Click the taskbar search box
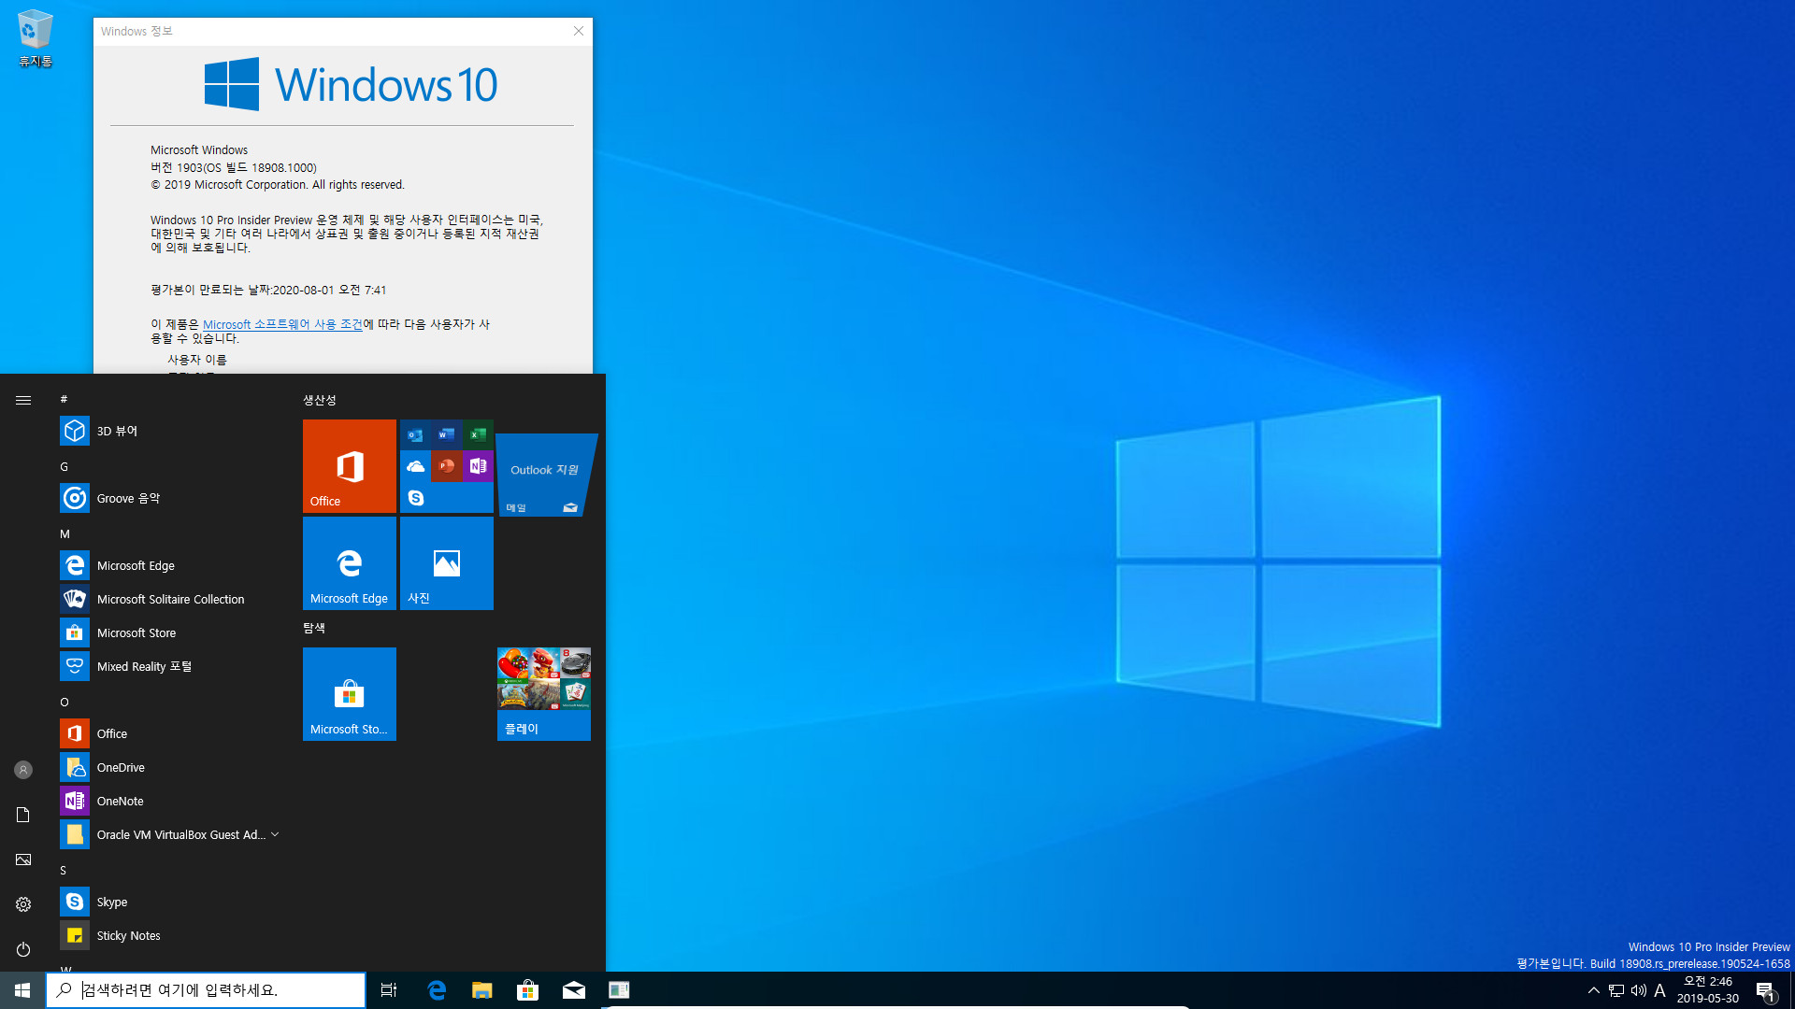The image size is (1795, 1009). (x=206, y=990)
